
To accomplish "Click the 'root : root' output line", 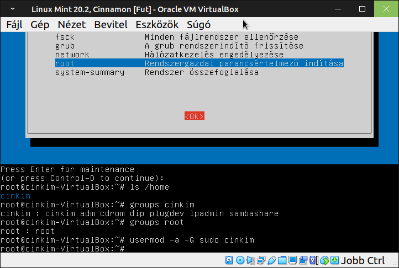I will [x=28, y=231].
